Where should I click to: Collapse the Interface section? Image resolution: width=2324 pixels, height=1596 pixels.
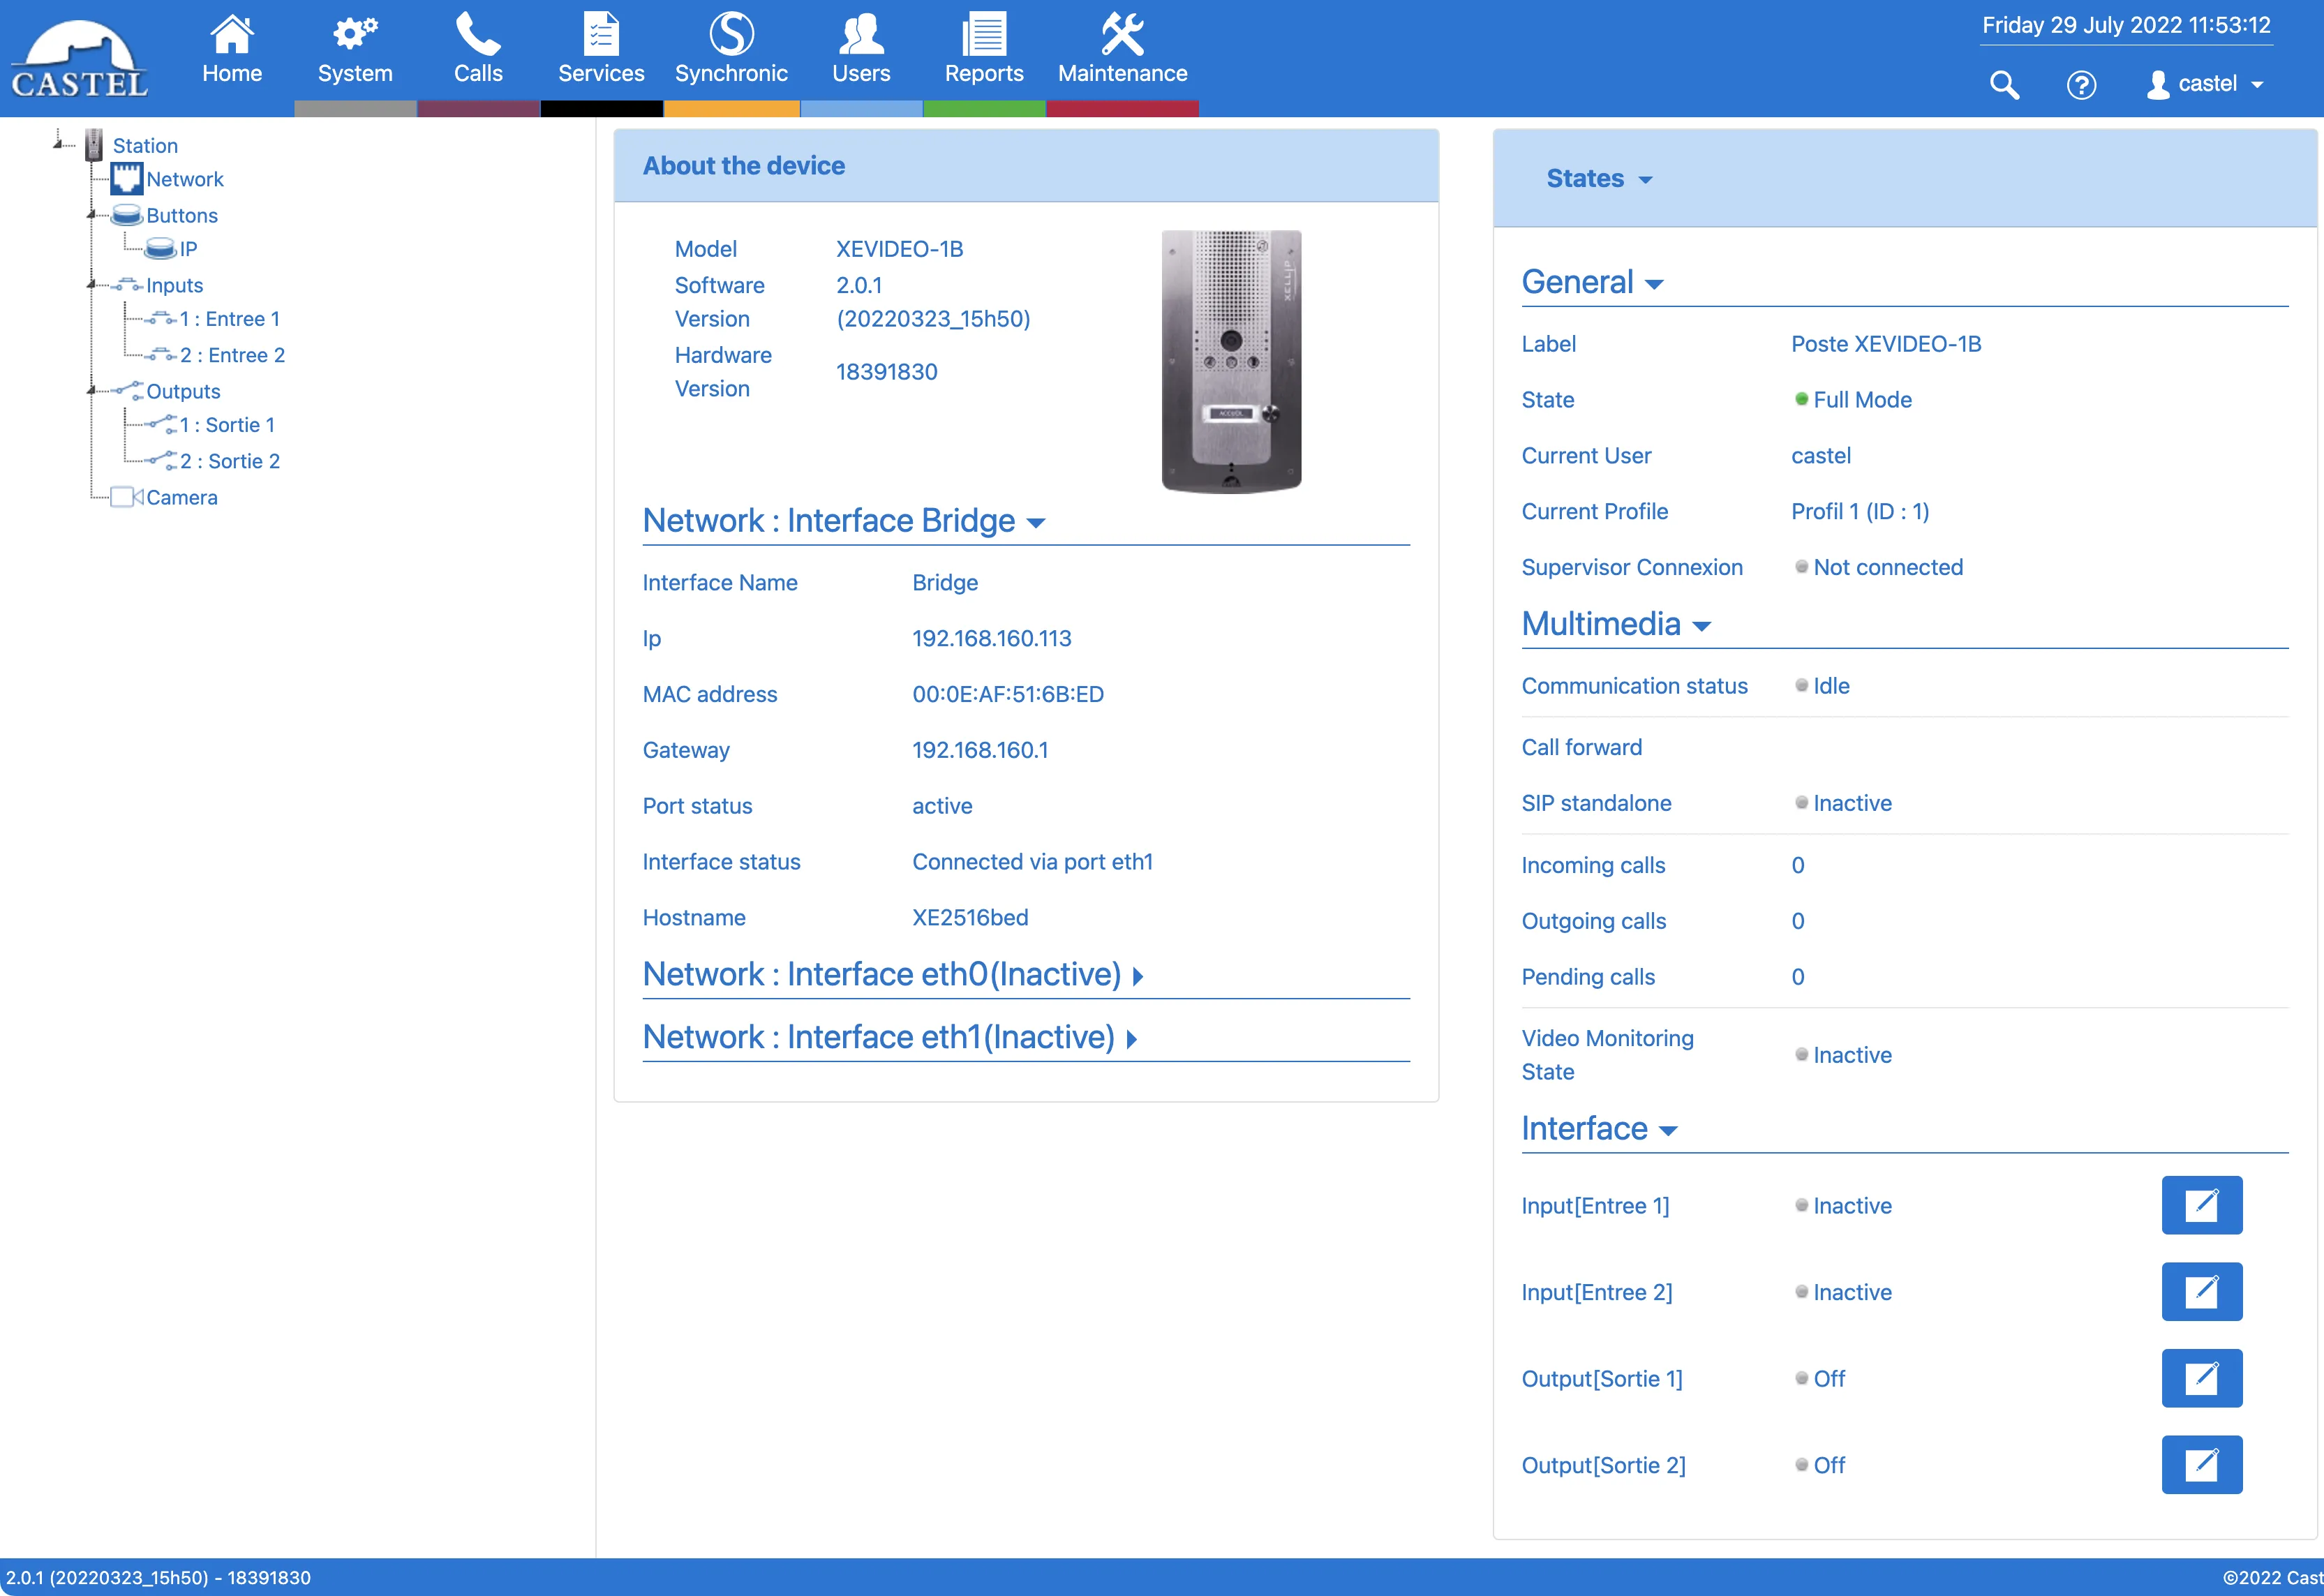coord(1599,1129)
